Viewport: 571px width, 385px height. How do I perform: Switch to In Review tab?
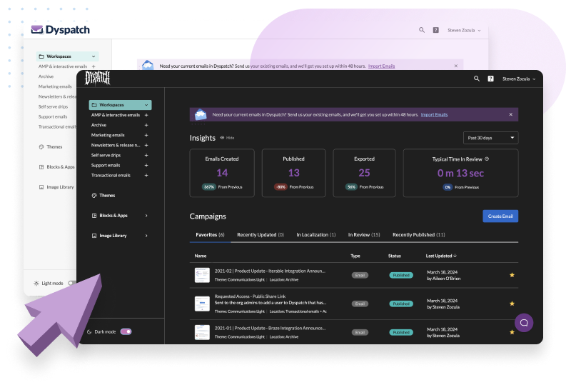pyautogui.click(x=364, y=235)
